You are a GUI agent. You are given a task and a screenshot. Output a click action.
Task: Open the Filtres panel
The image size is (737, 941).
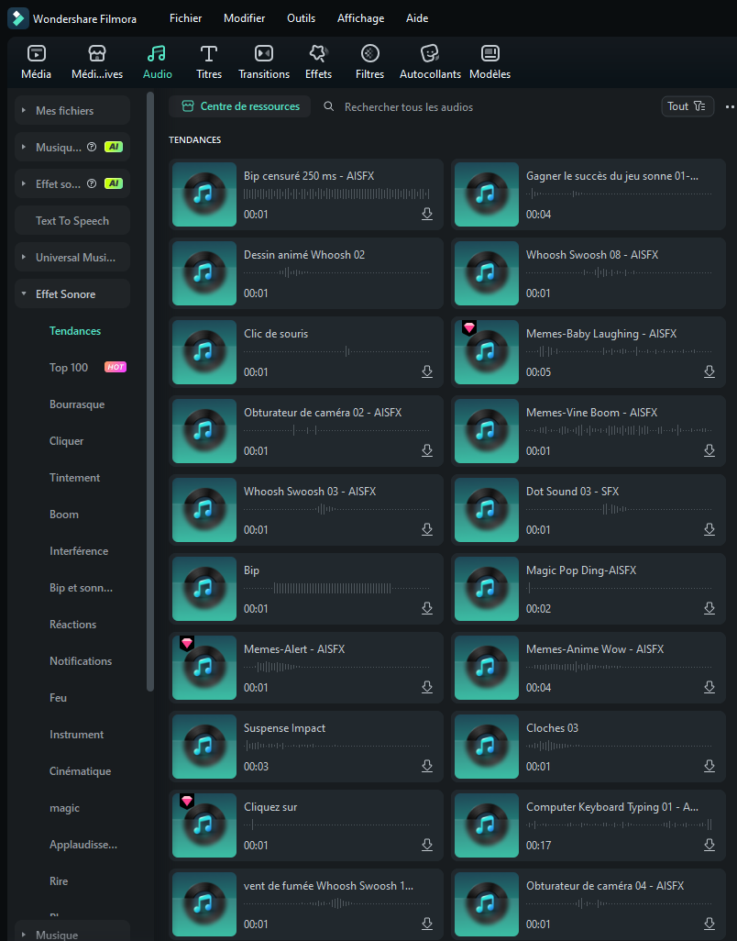click(370, 61)
